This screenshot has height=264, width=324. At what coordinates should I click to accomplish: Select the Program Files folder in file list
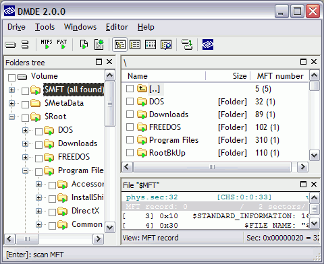tap(173, 140)
